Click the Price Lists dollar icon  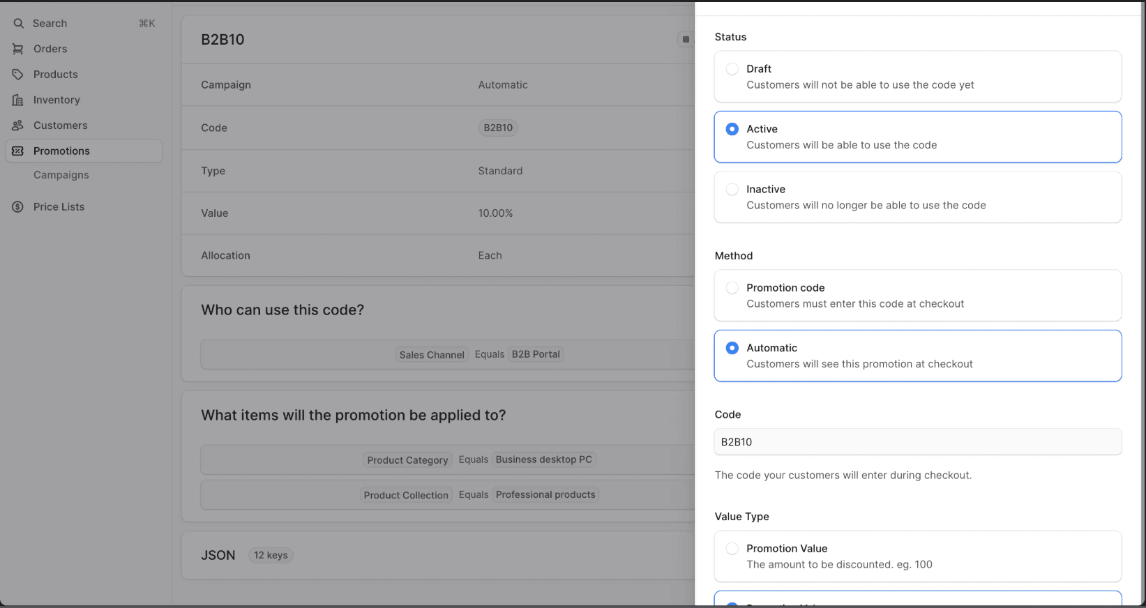(x=18, y=207)
